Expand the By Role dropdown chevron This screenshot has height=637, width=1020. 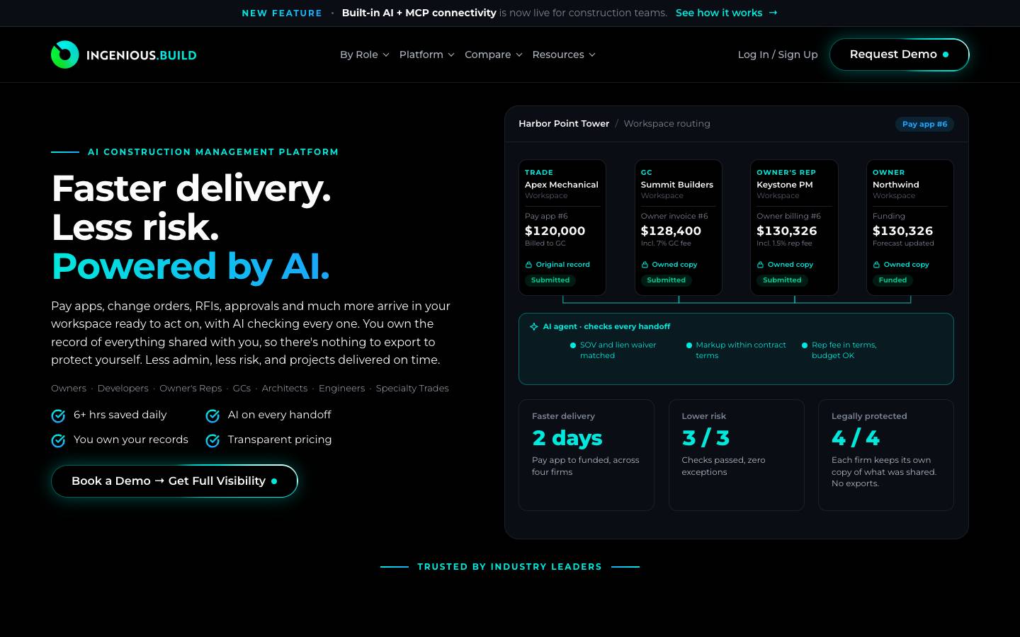coord(386,54)
